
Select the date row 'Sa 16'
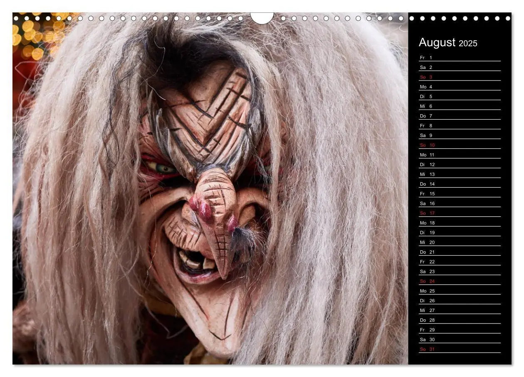pos(460,203)
